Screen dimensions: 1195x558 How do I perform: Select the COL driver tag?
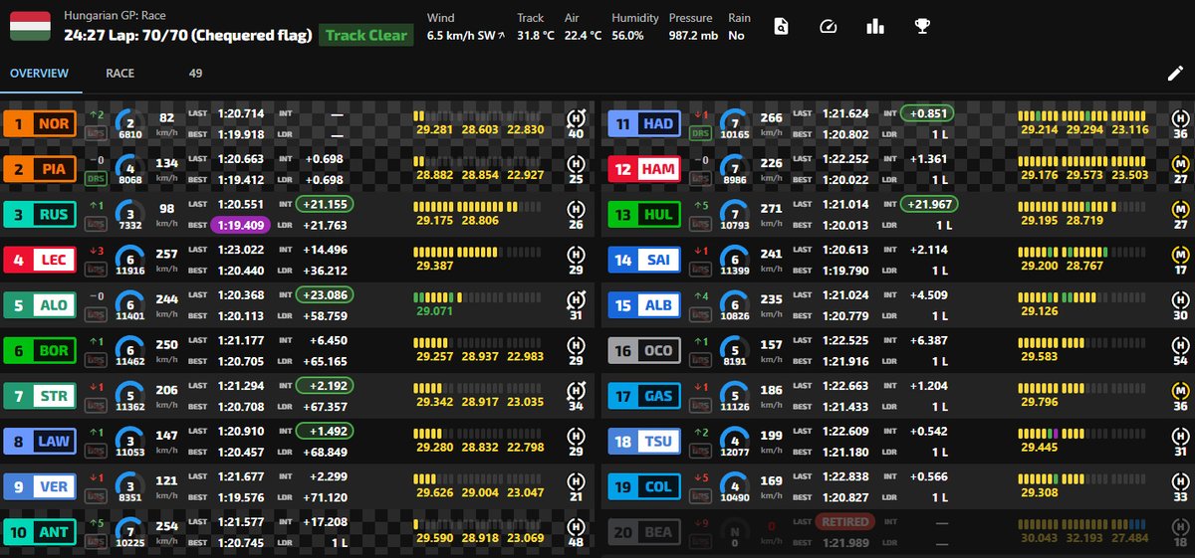644,486
